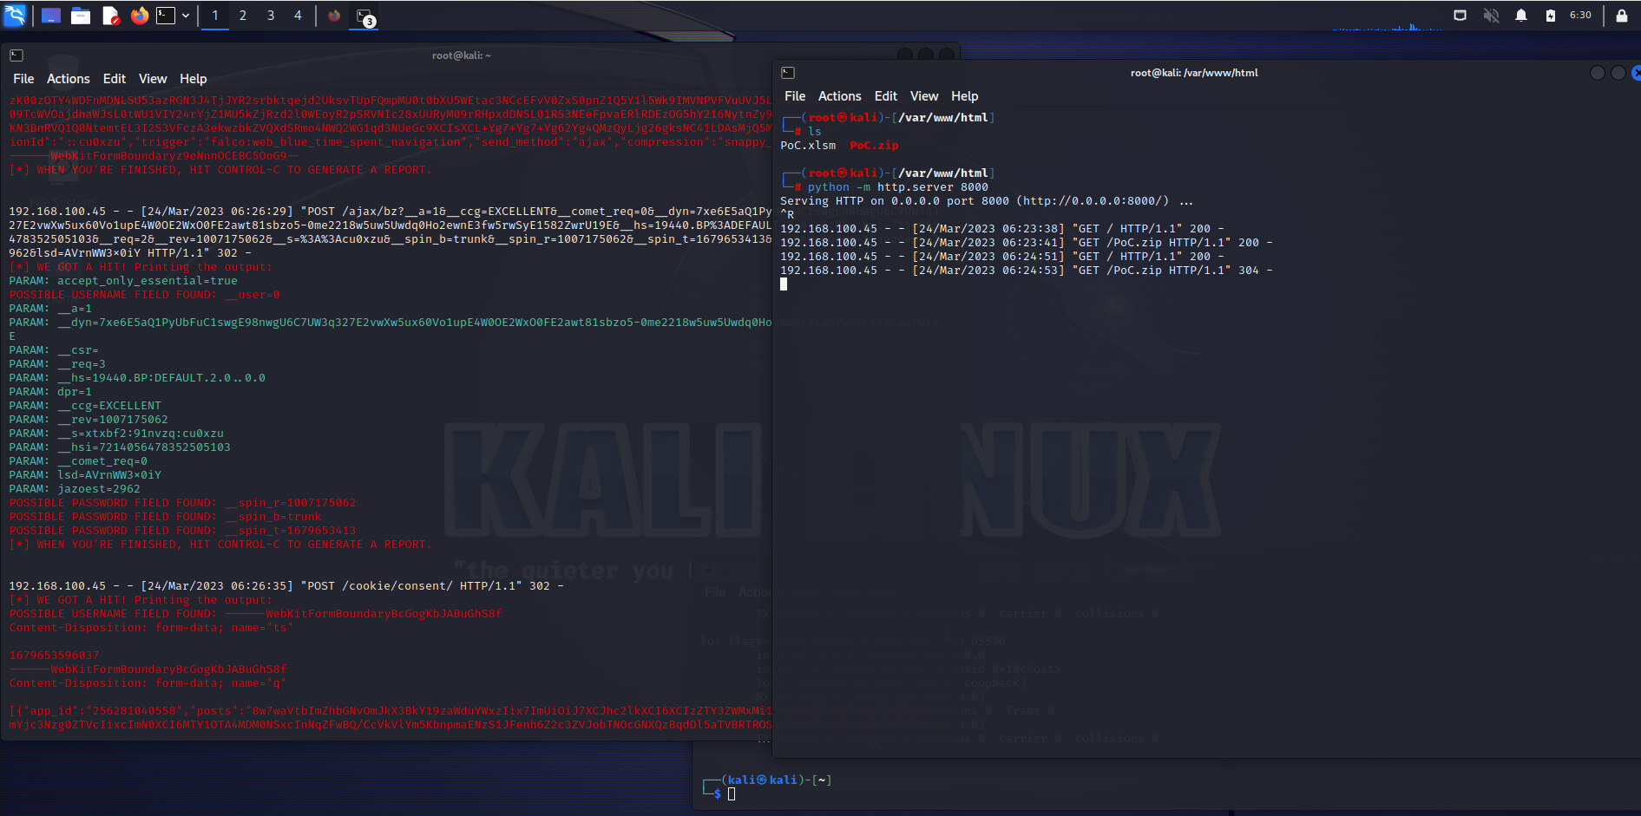
Task: Launch Firefox from the panel launcher
Action: [x=139, y=16]
